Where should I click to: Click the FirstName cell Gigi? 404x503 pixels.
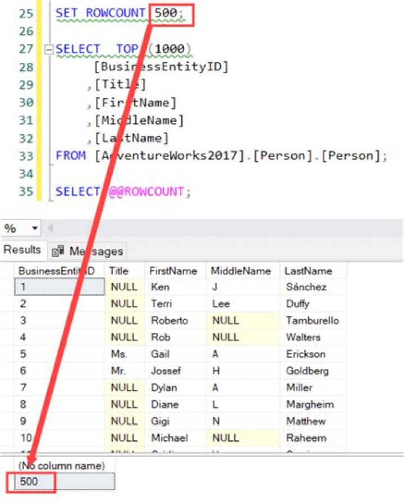pos(176,421)
